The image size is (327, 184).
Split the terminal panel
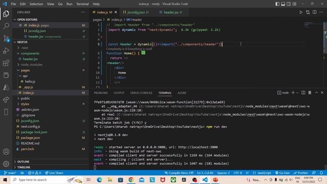(x=303, y=93)
